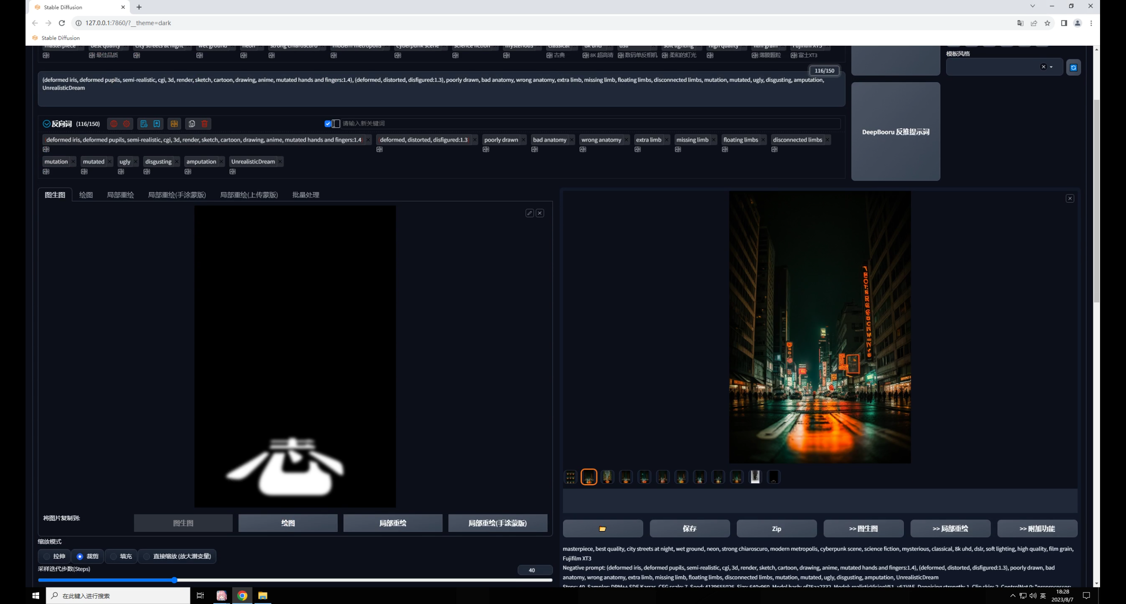Click the red globe language icon by 反向词

tap(114, 124)
